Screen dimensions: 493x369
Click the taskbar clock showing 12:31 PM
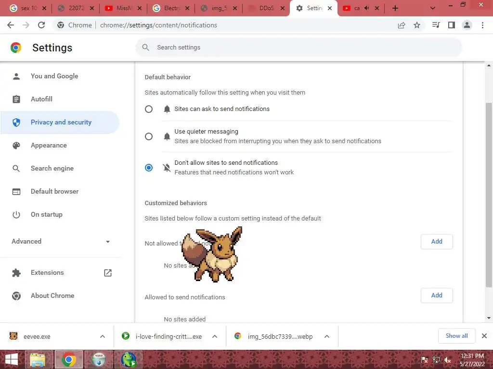(x=472, y=360)
